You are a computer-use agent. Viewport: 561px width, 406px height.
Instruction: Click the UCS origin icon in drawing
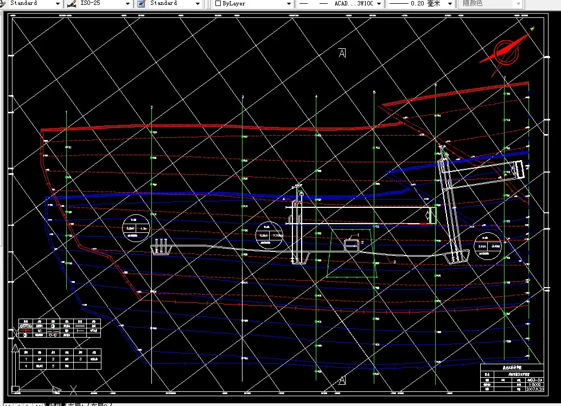pos(15,389)
